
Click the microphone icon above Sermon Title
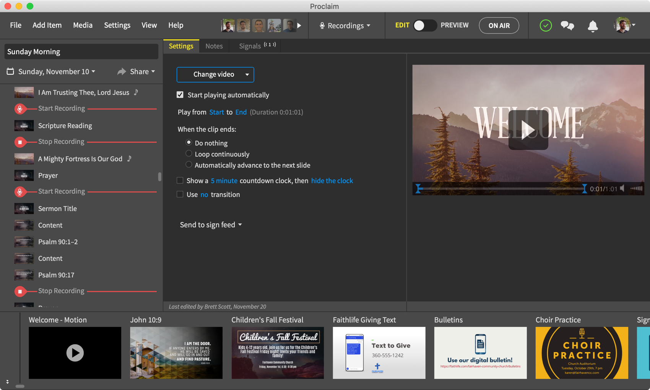pos(20,192)
